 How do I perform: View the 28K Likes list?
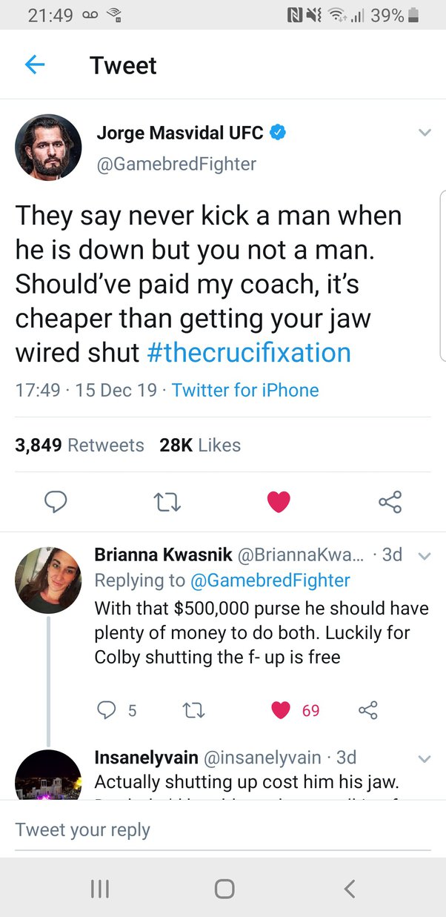(x=200, y=445)
